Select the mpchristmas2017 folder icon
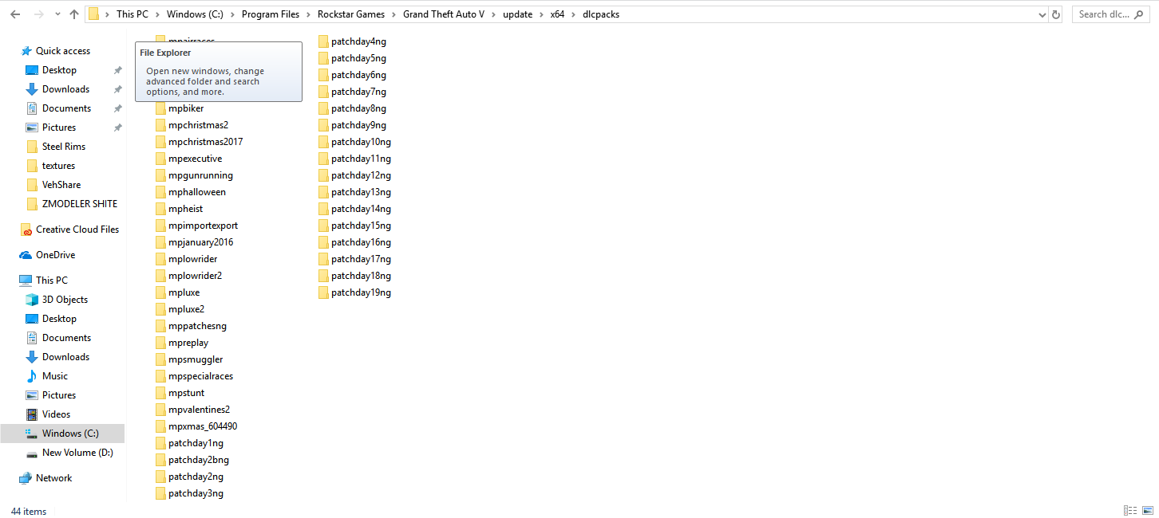 [160, 142]
